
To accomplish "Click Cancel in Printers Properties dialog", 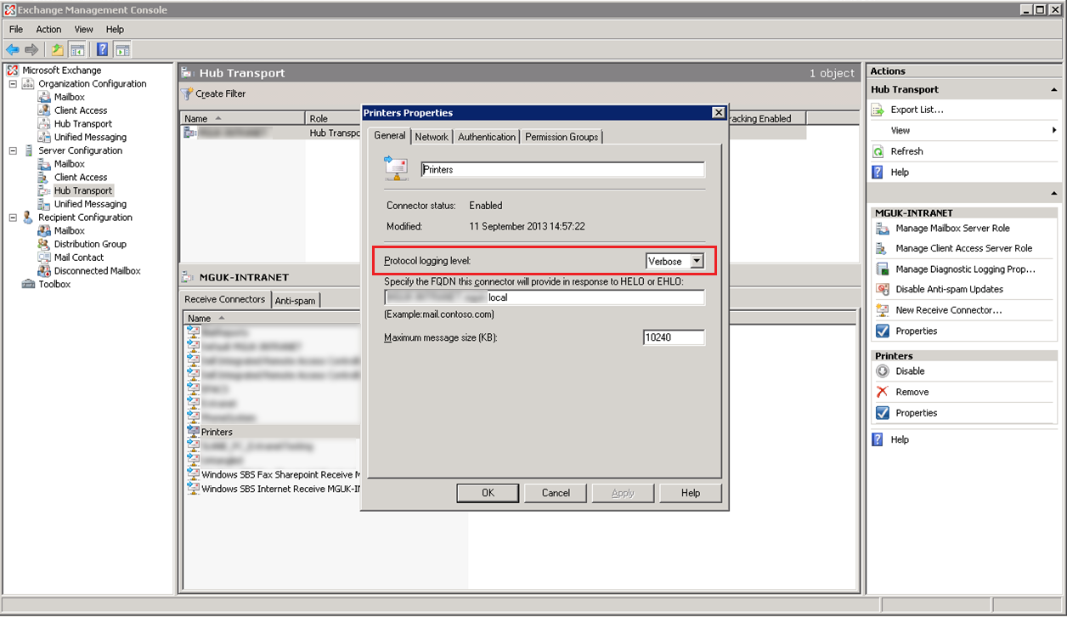I will click(x=556, y=493).
